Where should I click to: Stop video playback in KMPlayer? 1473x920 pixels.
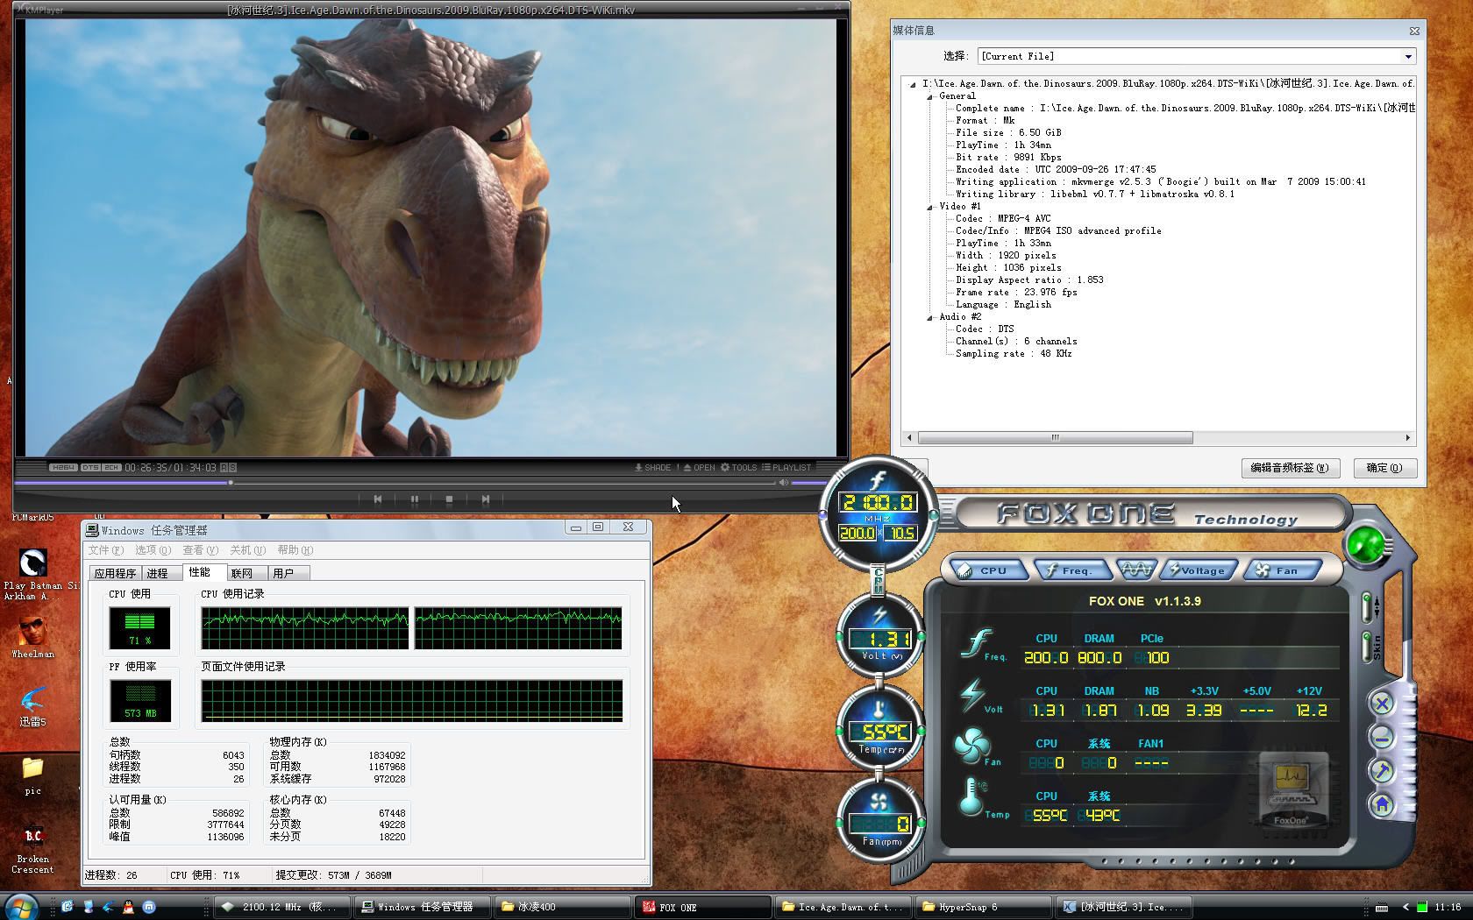click(x=449, y=499)
